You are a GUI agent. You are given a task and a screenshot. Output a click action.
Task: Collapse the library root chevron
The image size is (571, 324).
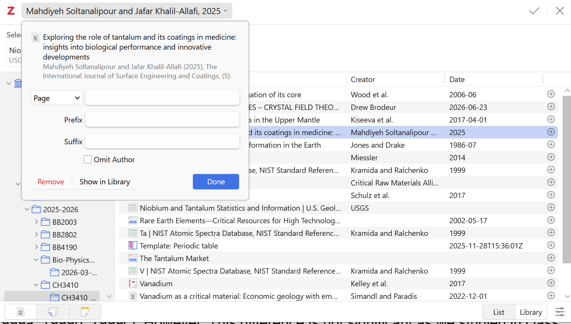tap(9, 83)
